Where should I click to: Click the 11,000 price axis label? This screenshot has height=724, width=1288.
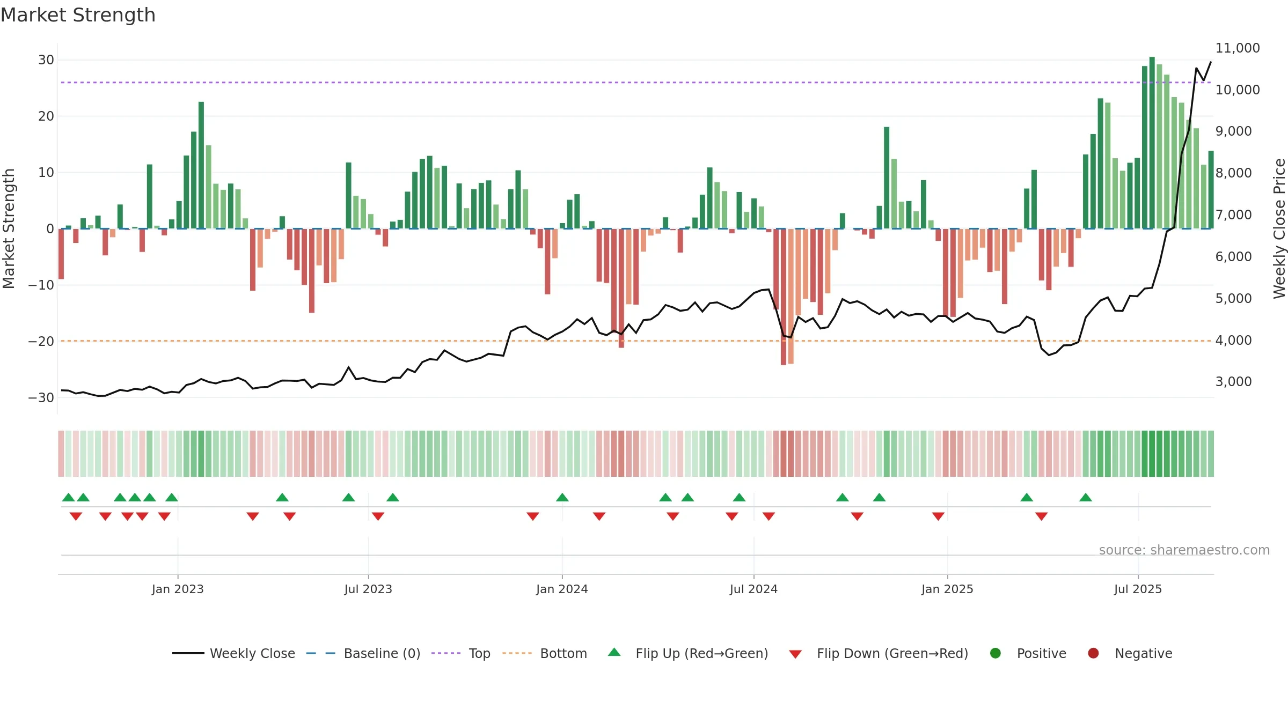click(x=1238, y=48)
